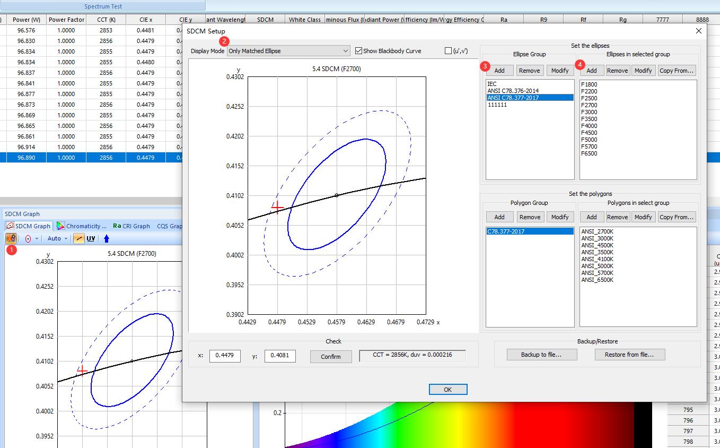Click the x coordinate input field
The width and height of the screenshot is (720, 448).
[x=225, y=356]
